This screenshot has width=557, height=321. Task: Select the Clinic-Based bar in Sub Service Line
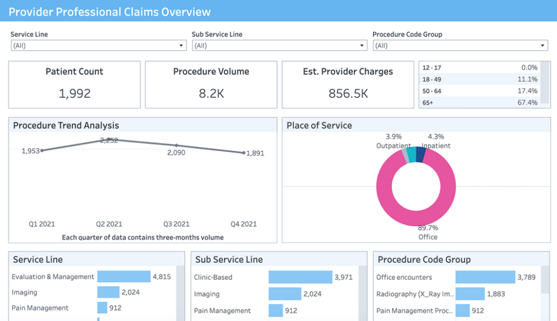click(300, 277)
